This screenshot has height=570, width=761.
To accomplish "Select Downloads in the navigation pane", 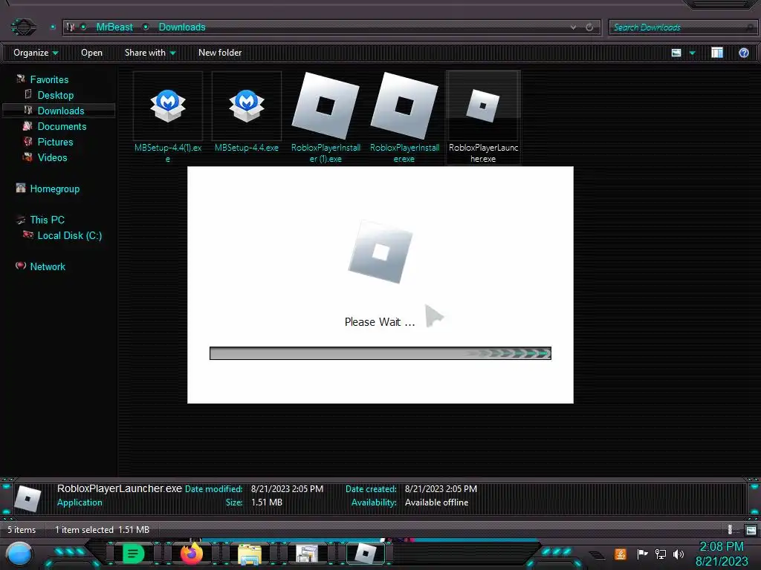I will (61, 111).
